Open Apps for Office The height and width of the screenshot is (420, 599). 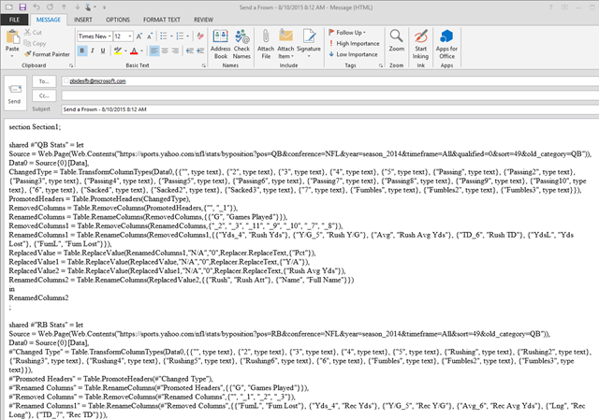446,44
